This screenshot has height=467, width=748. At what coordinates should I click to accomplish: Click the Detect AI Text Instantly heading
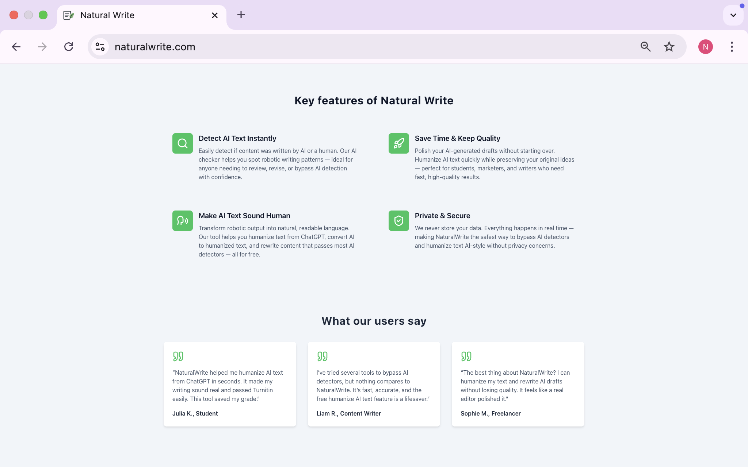[x=237, y=138]
